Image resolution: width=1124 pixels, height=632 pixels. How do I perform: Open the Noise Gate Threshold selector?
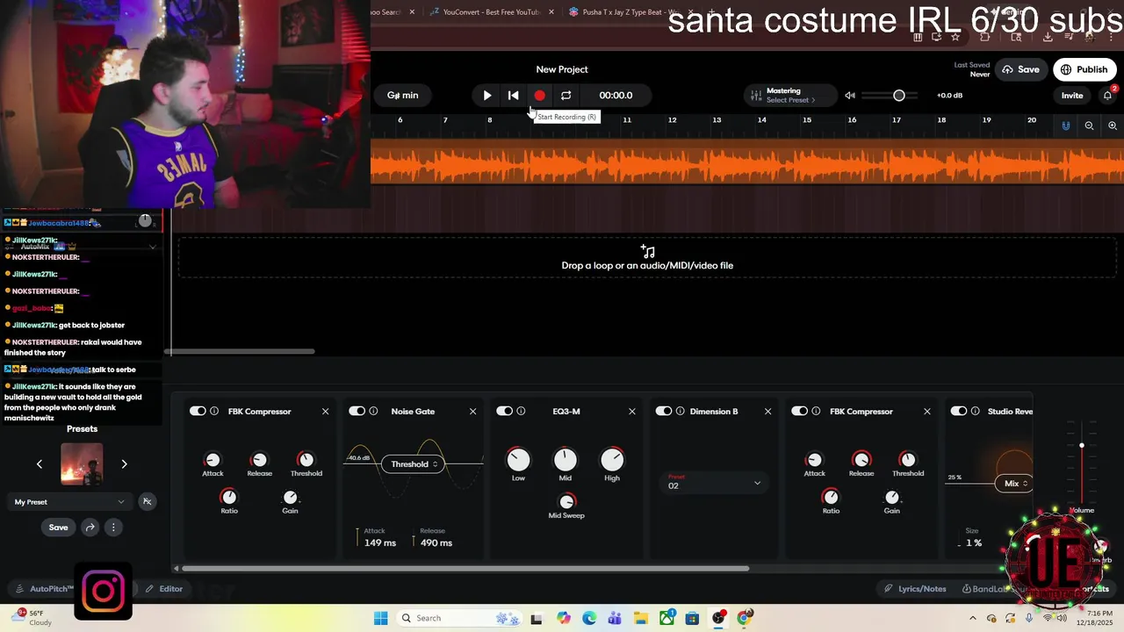(414, 463)
